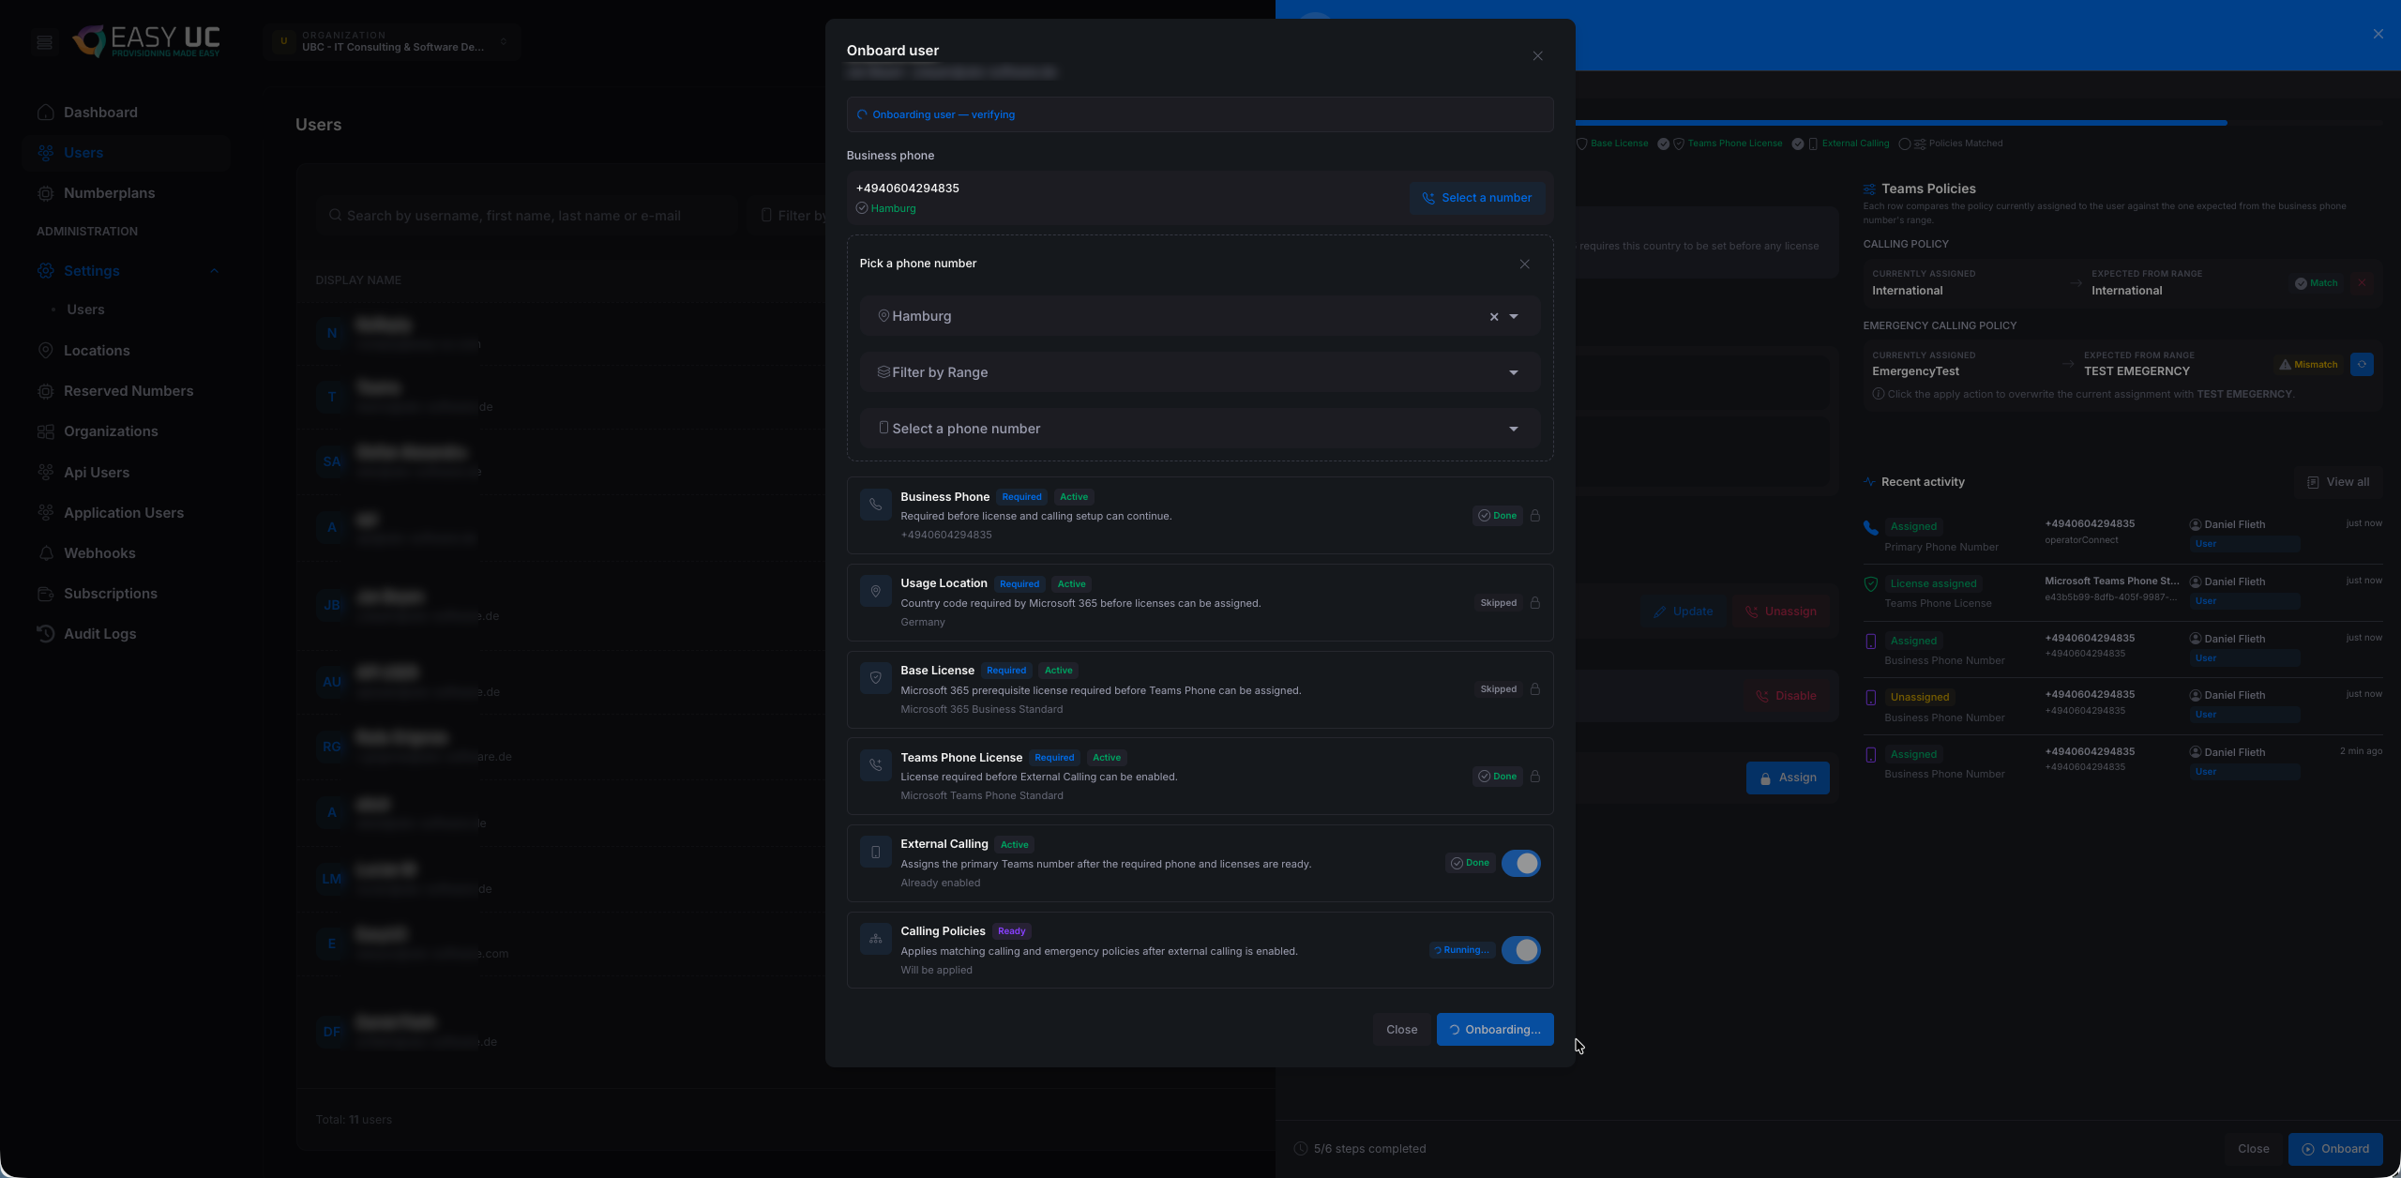Viewport: 2401px width, 1178px height.
Task: Click the Teams Phone License phone icon
Action: point(875,765)
